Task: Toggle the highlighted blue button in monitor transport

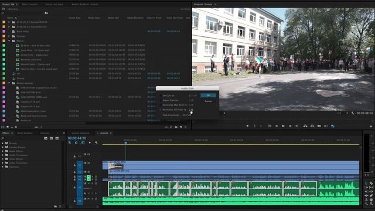Action: 333,126
